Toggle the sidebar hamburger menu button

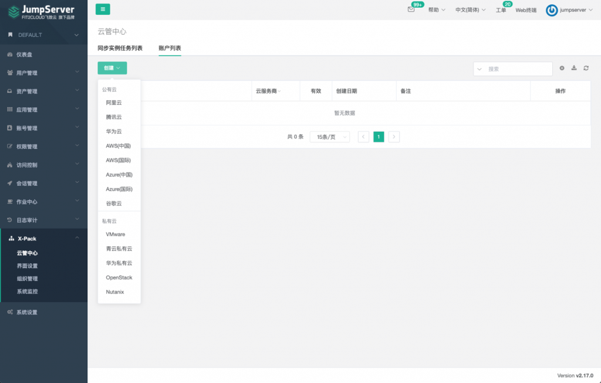pos(103,9)
